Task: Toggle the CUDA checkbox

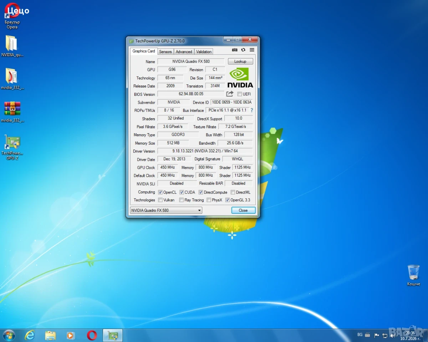Action: coord(182,192)
